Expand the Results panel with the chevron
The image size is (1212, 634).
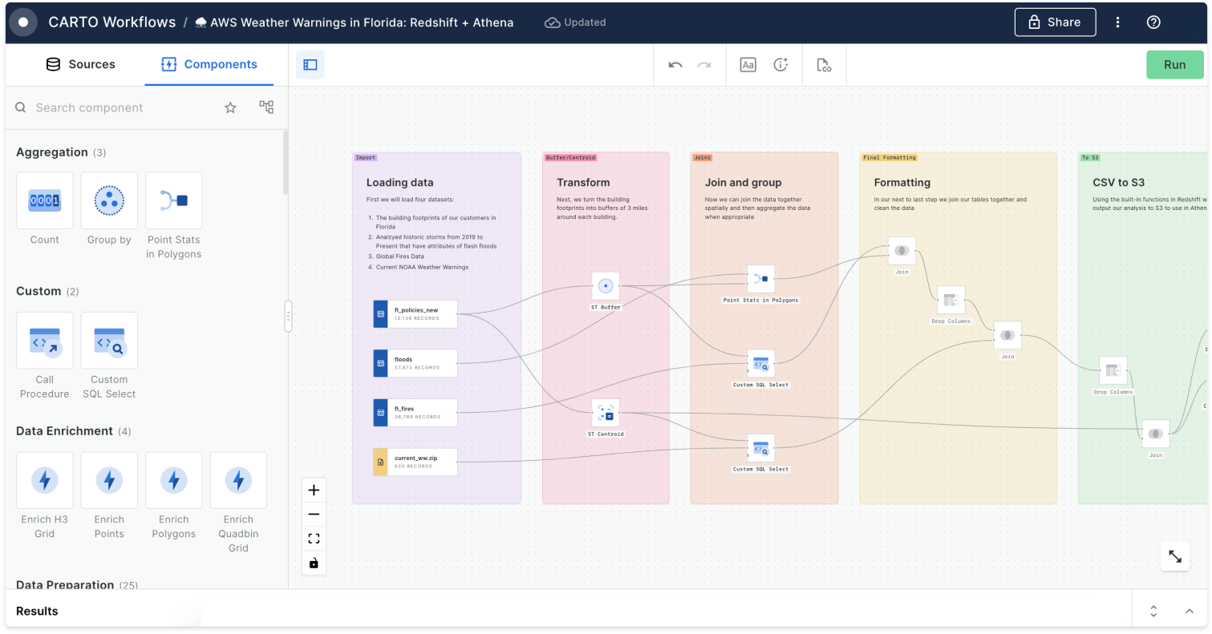[x=1190, y=610]
